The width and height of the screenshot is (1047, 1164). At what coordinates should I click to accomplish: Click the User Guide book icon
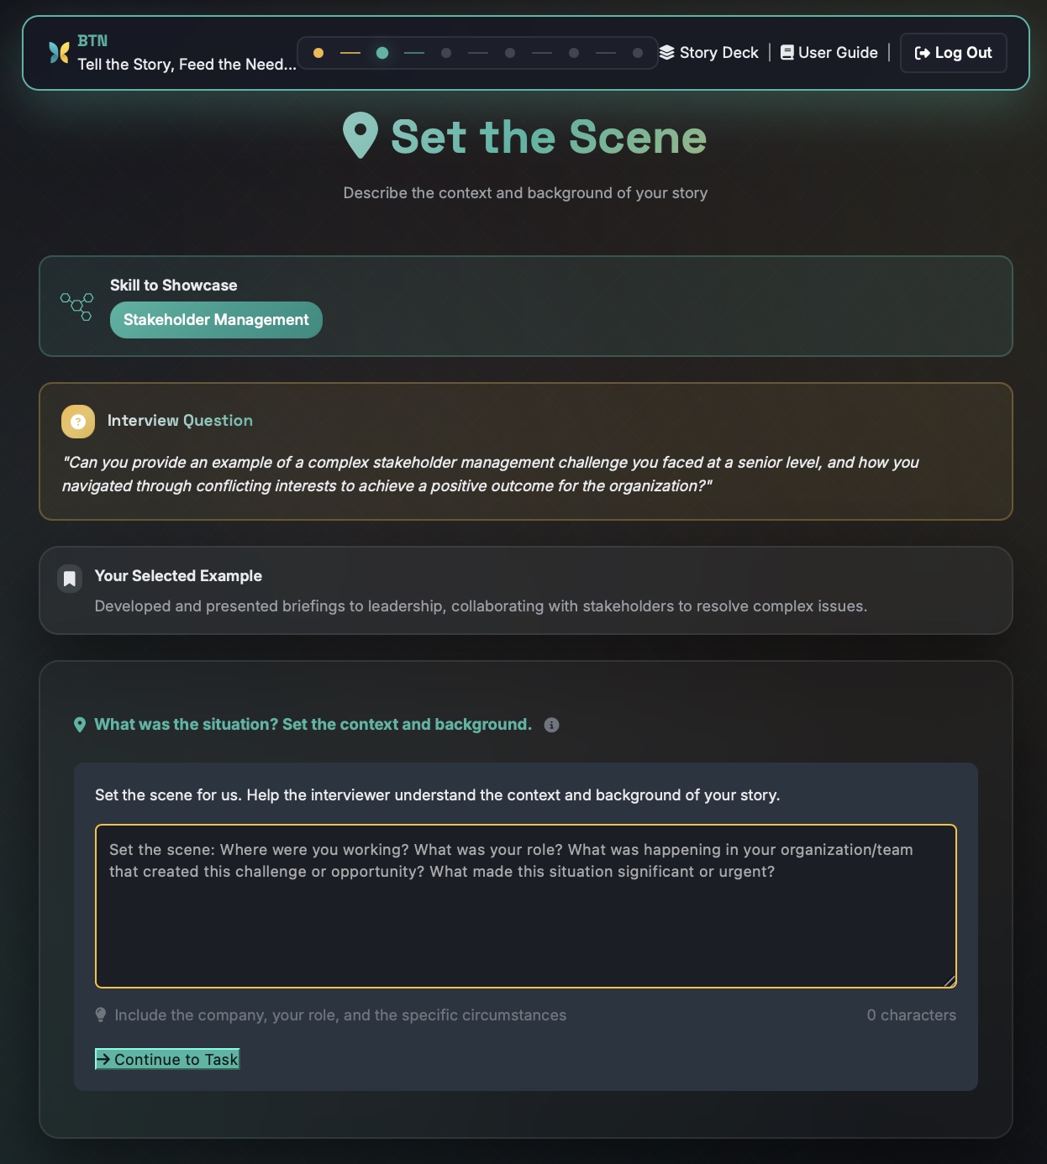click(x=786, y=52)
